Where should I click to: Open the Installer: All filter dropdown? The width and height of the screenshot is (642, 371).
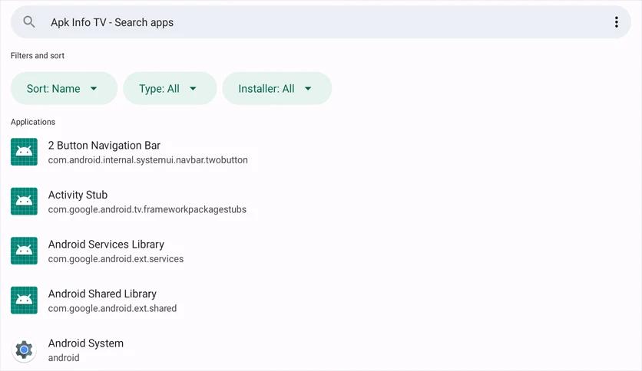(x=276, y=89)
